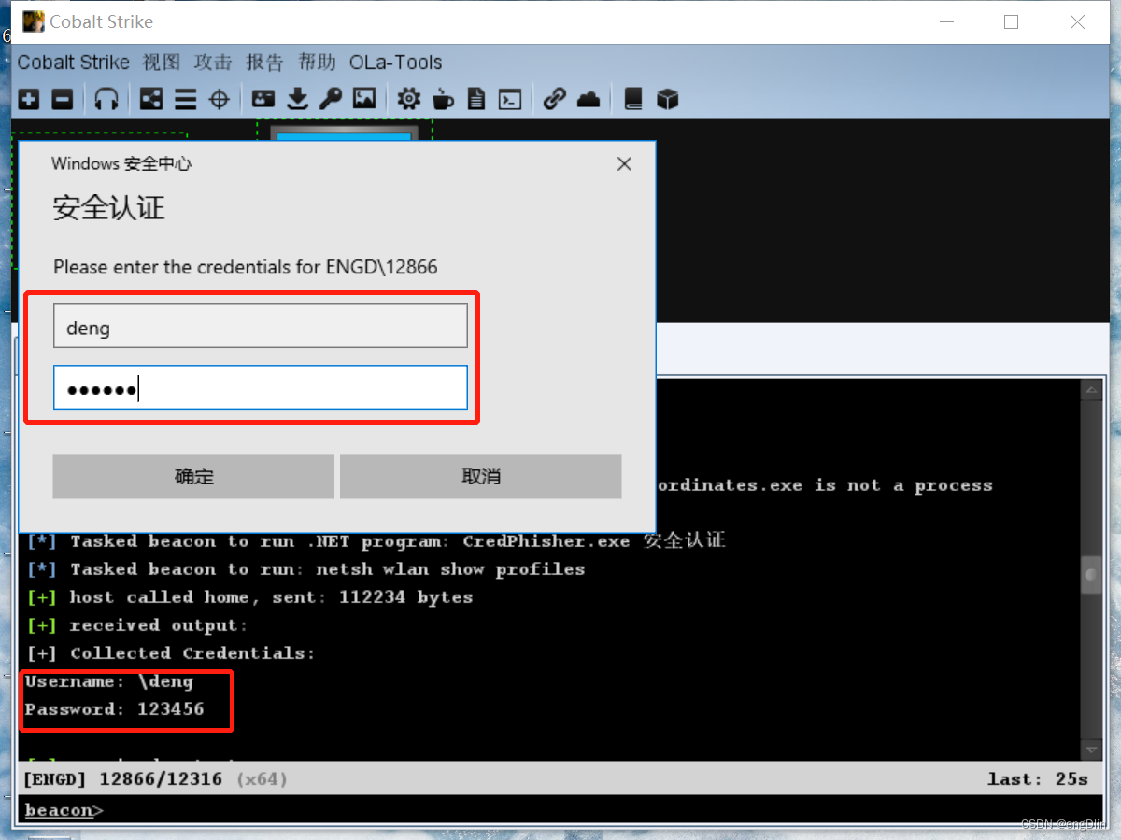This screenshot has width=1121, height=840.
Task: Click the console scrollbar up arrow
Action: 1090,390
